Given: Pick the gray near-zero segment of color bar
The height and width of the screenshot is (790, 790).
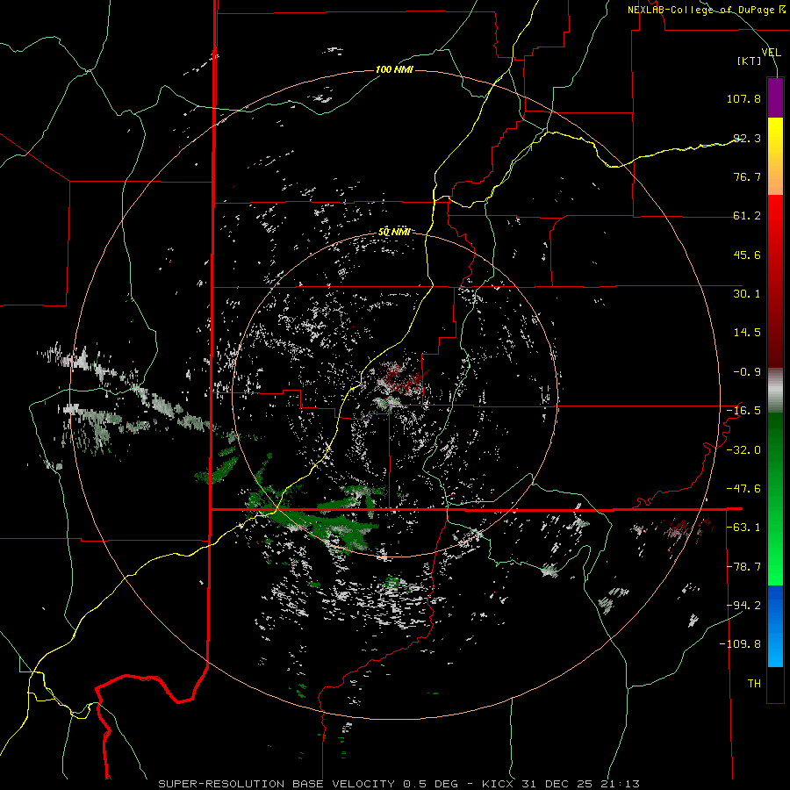Looking at the screenshot, I should (x=775, y=391).
